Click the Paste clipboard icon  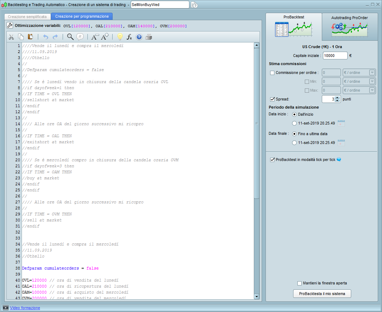pos(30,37)
